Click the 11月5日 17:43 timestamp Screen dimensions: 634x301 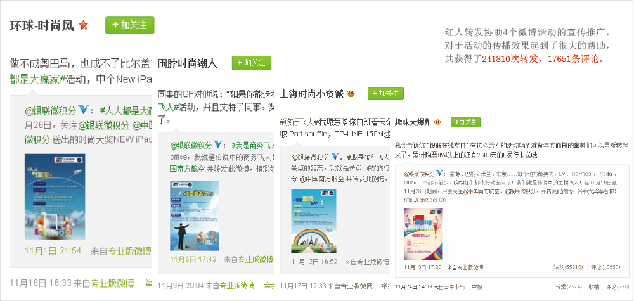[193, 259]
